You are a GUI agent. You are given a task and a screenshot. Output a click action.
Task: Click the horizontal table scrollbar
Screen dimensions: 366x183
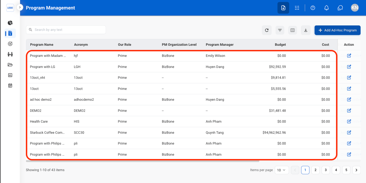(x=143, y=161)
